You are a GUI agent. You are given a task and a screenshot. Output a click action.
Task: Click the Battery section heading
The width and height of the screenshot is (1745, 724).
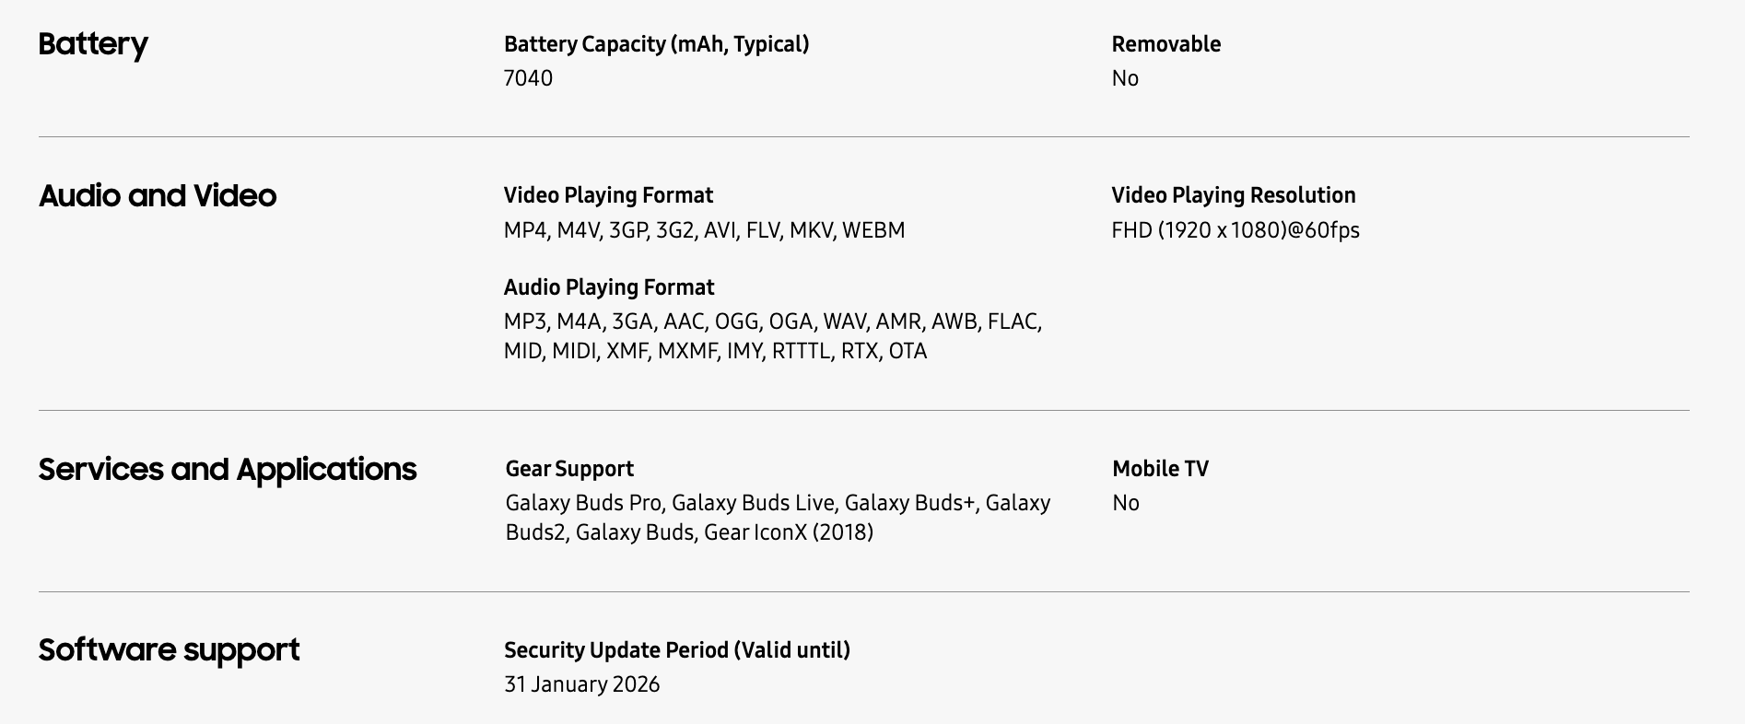click(x=93, y=44)
